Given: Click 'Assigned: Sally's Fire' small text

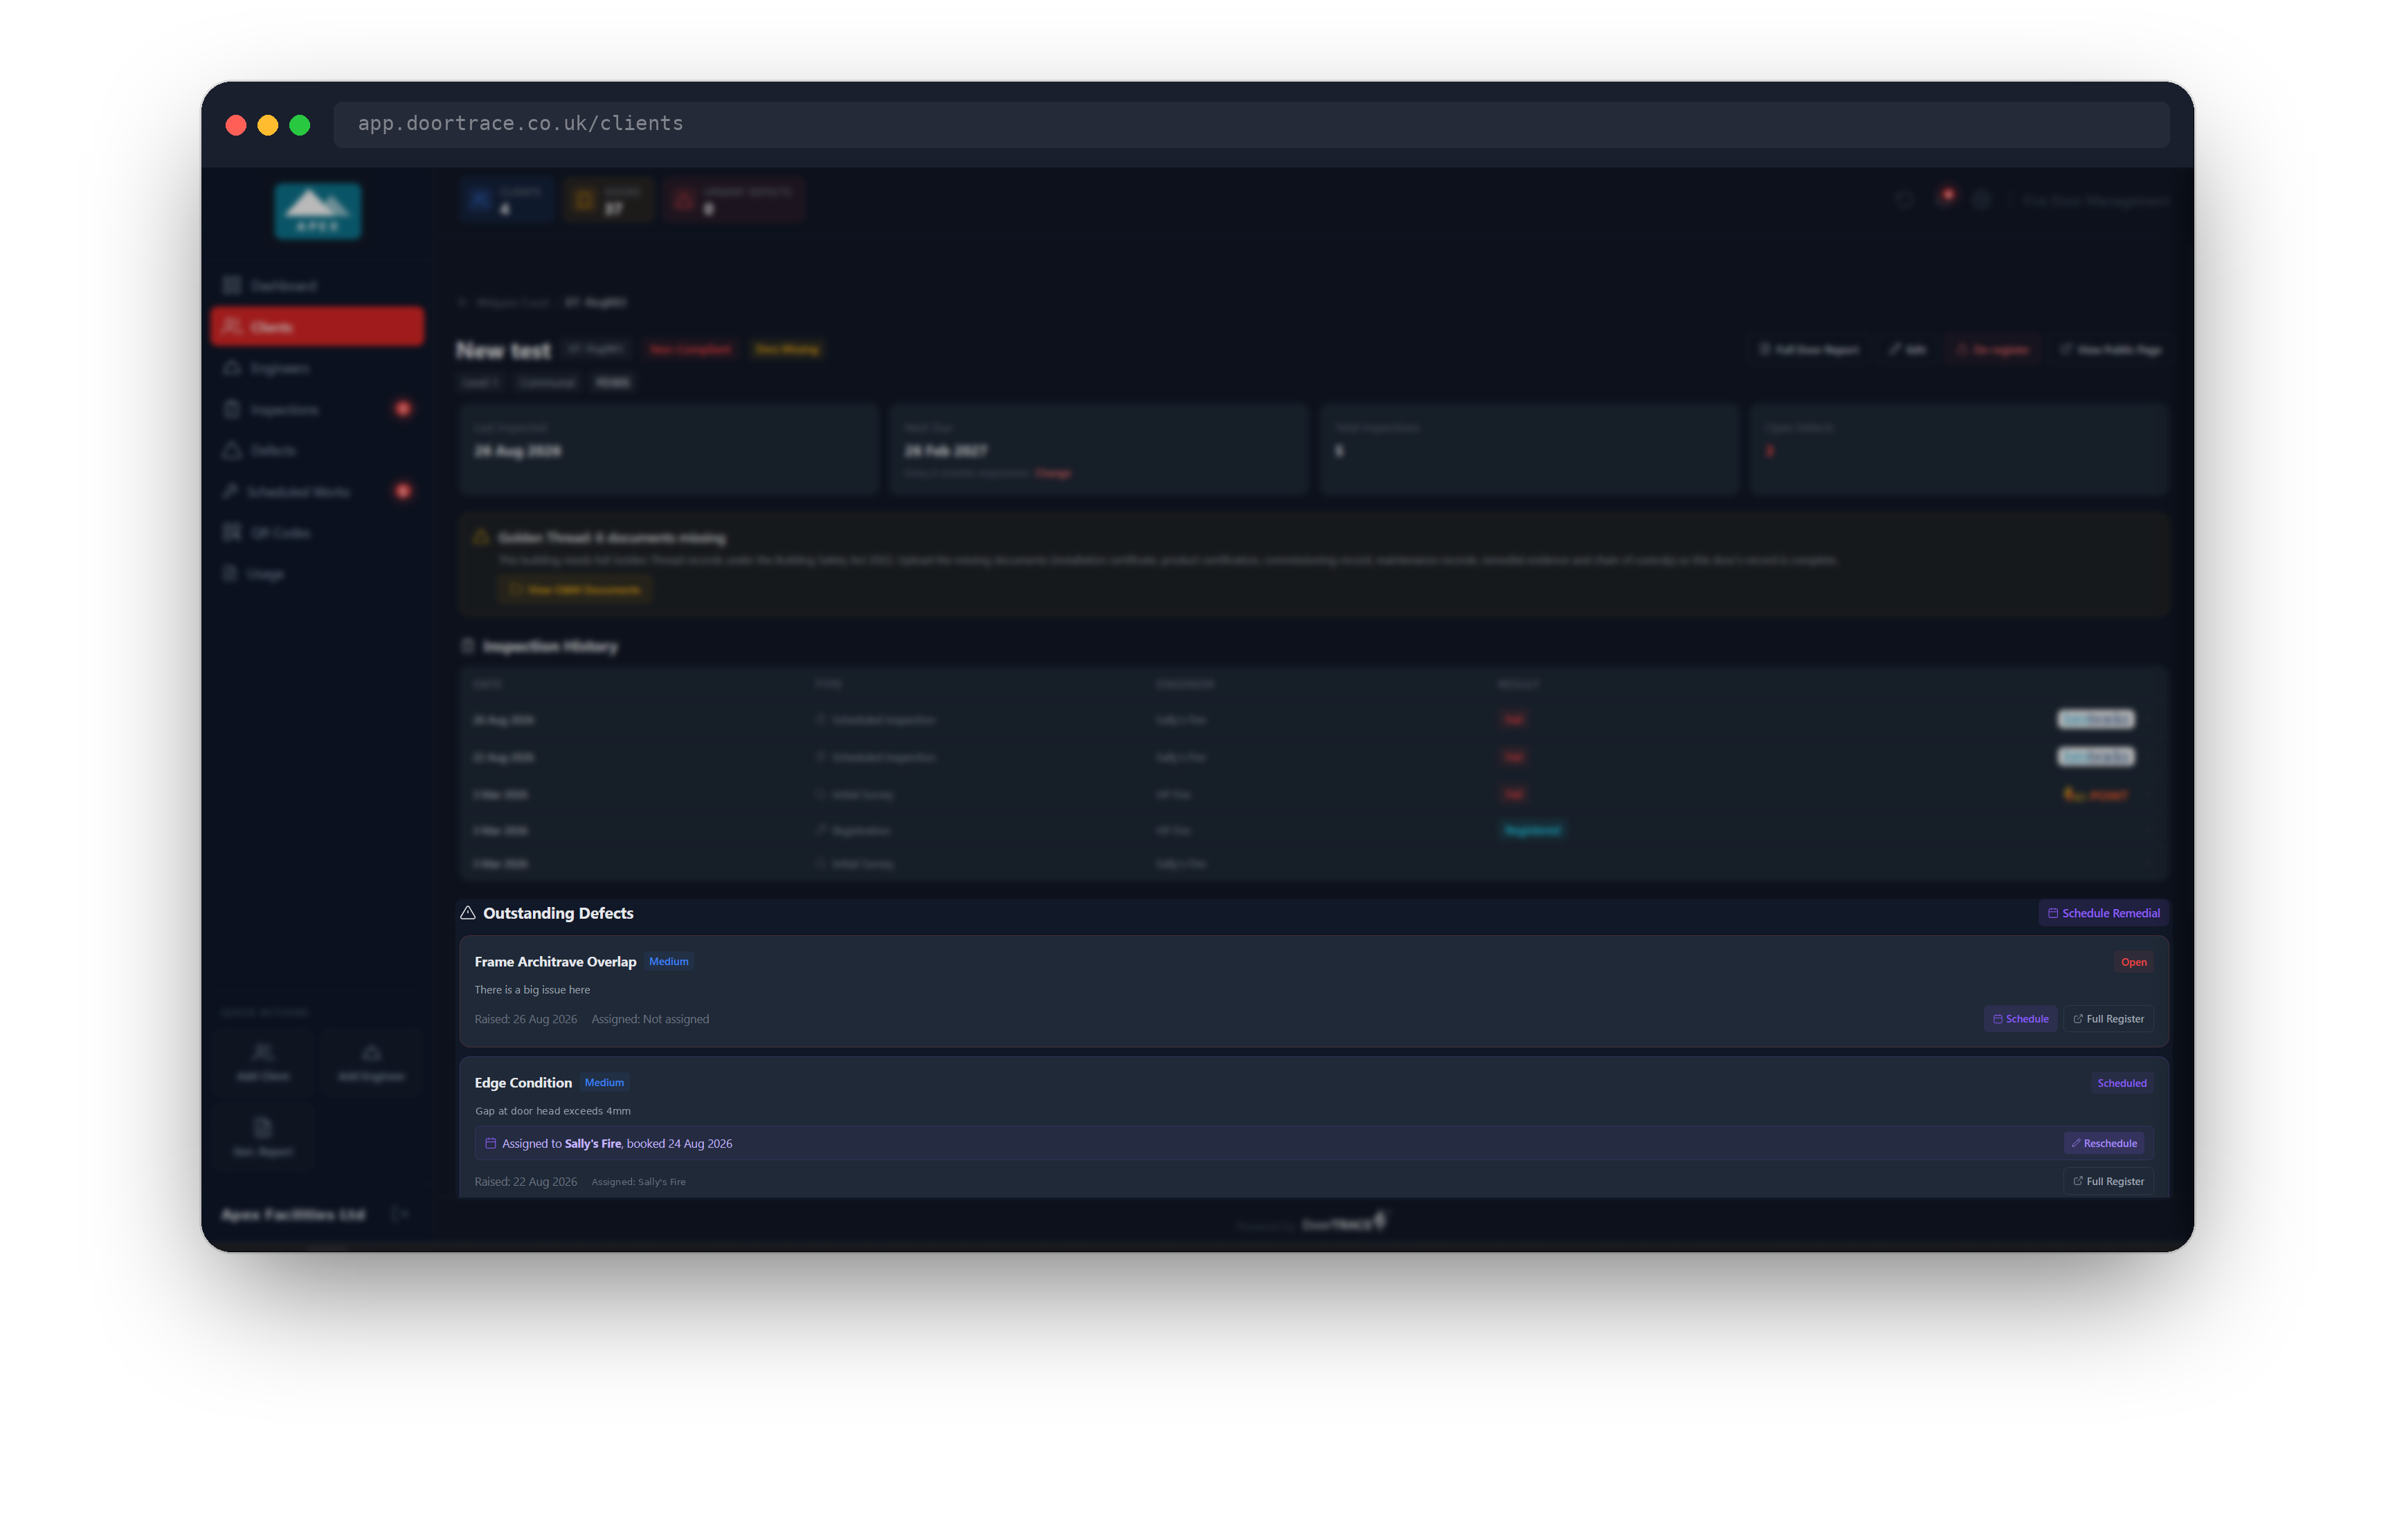Looking at the screenshot, I should pos(638,1182).
